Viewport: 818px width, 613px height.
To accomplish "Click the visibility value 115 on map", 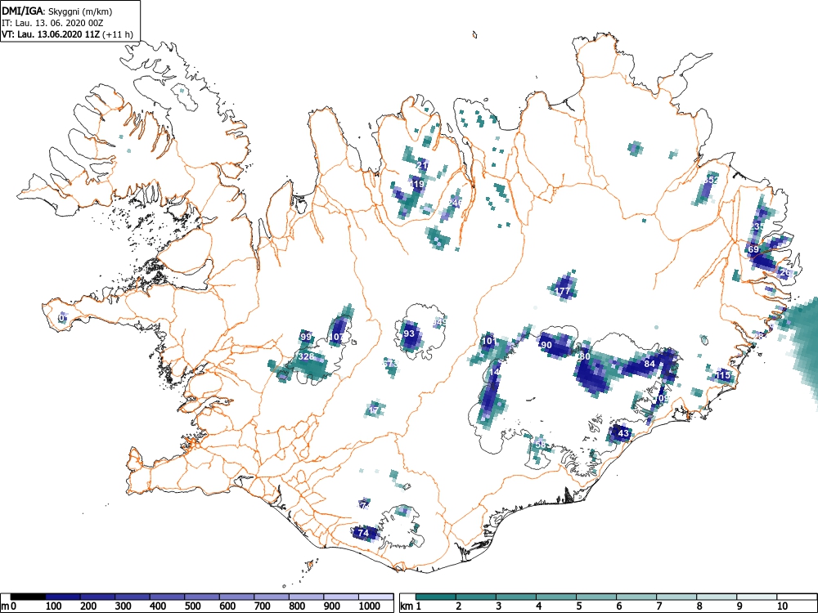I will pyautogui.click(x=723, y=375).
